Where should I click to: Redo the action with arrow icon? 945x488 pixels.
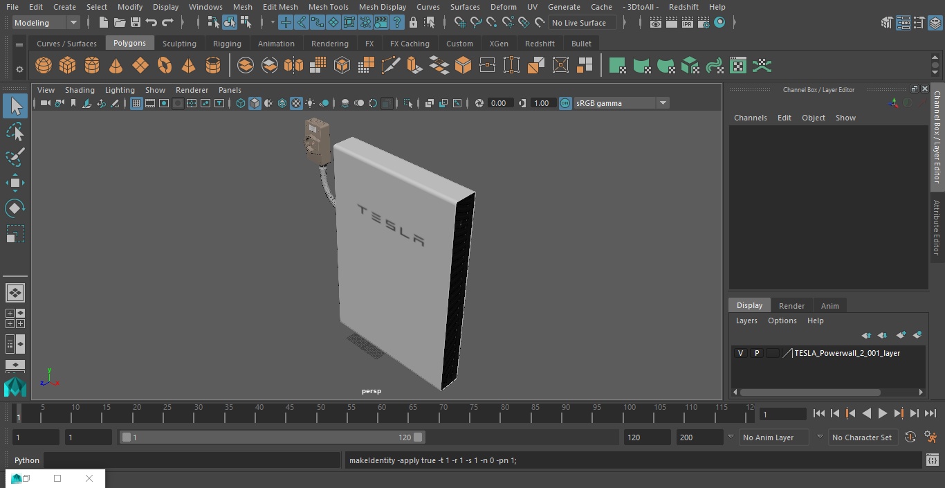click(x=167, y=23)
